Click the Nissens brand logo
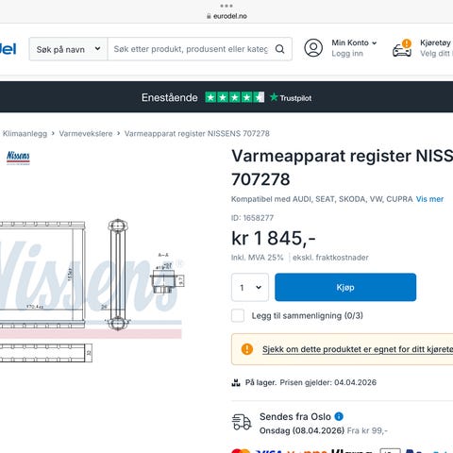The height and width of the screenshot is (453, 453). click(x=18, y=157)
